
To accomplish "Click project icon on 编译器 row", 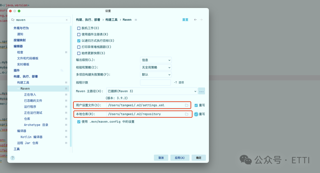I will tap(66, 131).
